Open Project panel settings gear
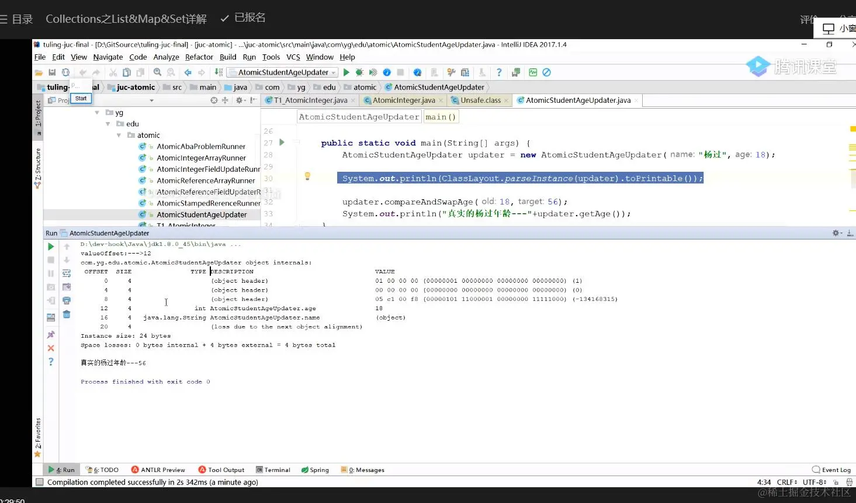This screenshot has width=856, height=503. pos(240,100)
